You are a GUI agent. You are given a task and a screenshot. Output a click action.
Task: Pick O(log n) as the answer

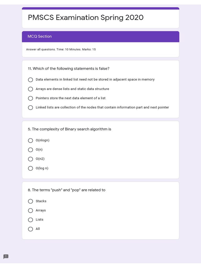tap(31, 168)
